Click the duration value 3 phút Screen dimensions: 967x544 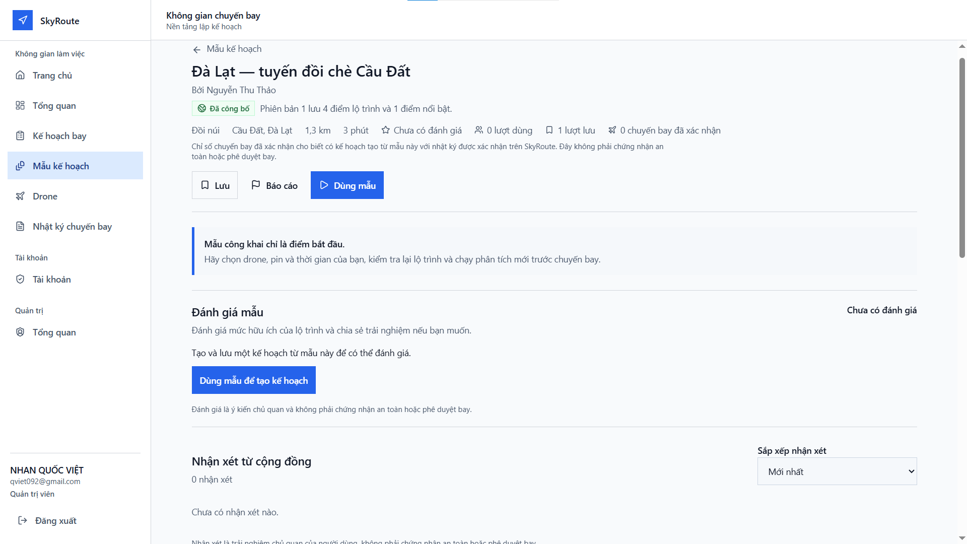[x=356, y=130]
